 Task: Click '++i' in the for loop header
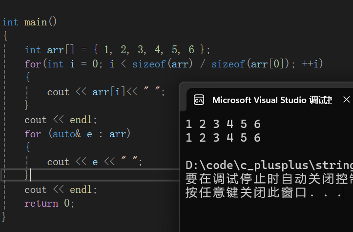click(310, 64)
